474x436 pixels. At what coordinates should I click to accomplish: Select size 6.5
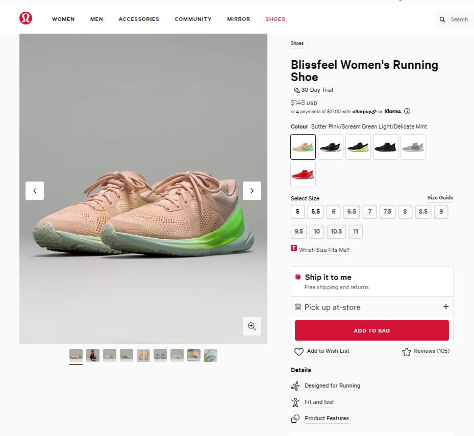352,212
